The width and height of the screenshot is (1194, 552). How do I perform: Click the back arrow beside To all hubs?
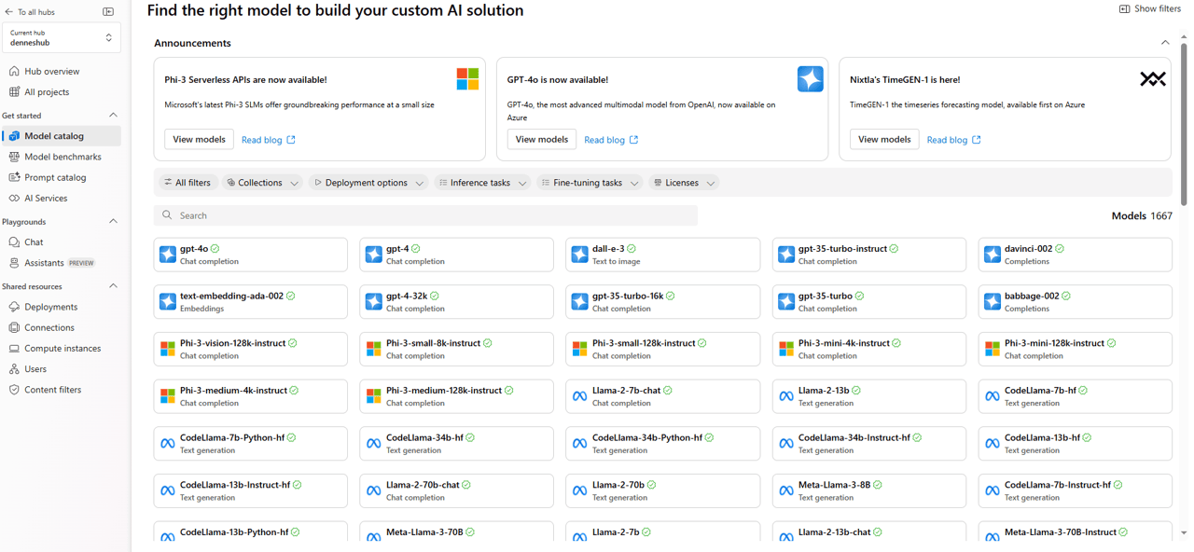tap(9, 12)
